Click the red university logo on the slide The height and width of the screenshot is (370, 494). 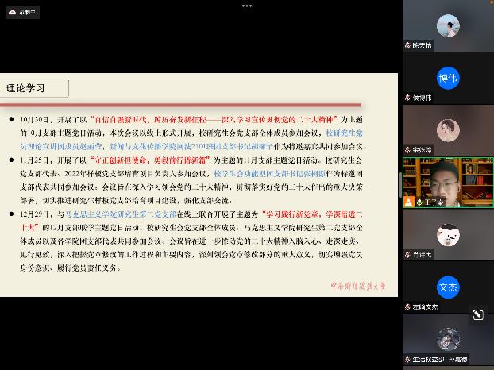(x=357, y=285)
